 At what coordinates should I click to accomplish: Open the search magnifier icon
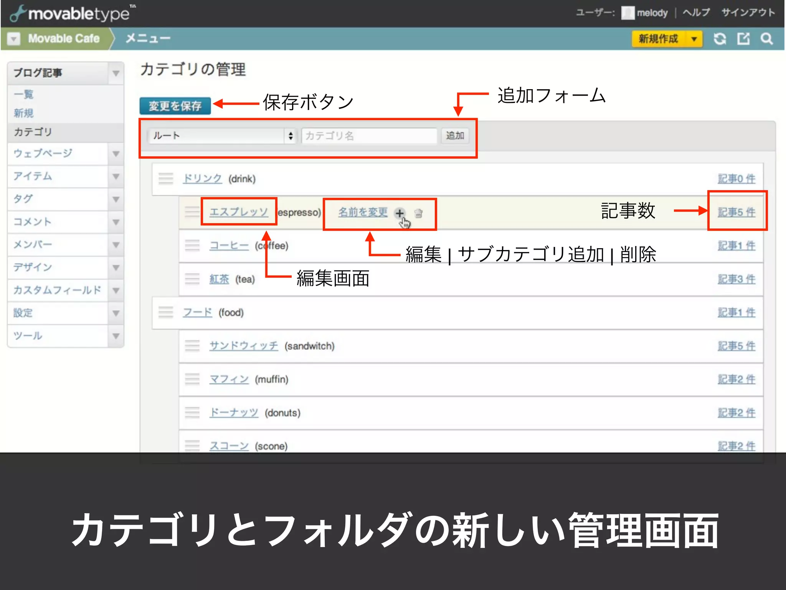[766, 39]
